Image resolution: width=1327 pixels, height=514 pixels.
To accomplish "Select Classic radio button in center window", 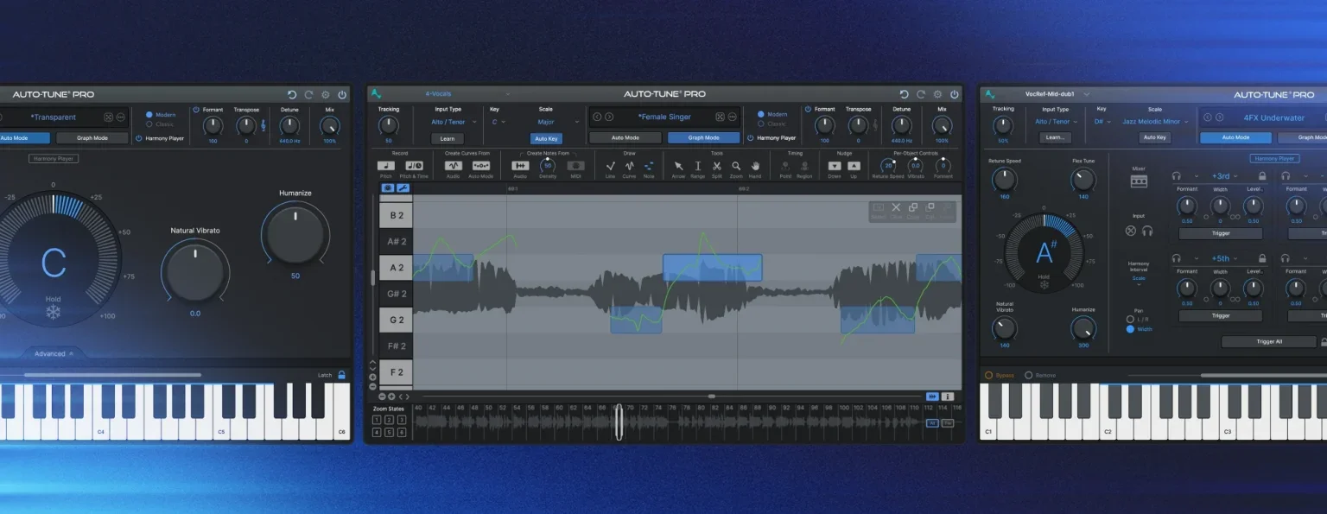I will (761, 124).
